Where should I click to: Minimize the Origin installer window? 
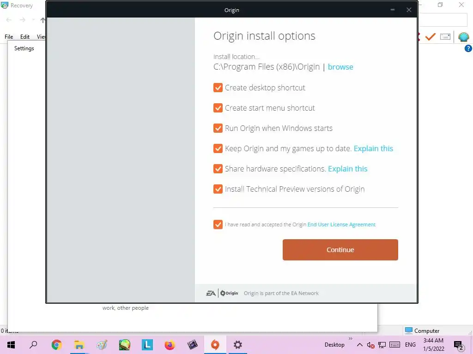click(x=393, y=10)
